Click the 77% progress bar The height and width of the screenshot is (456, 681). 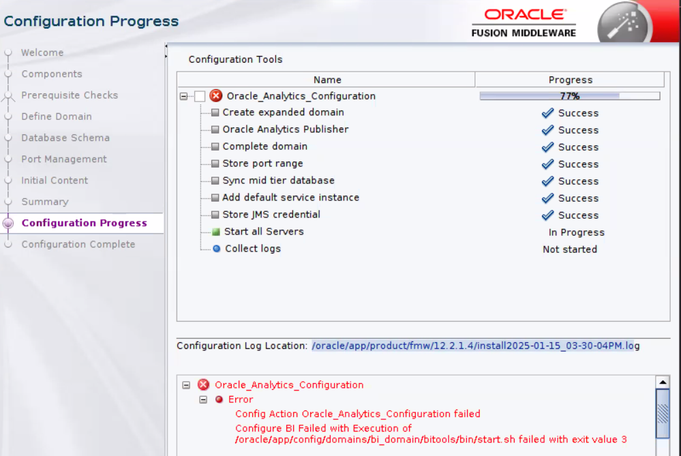(570, 96)
